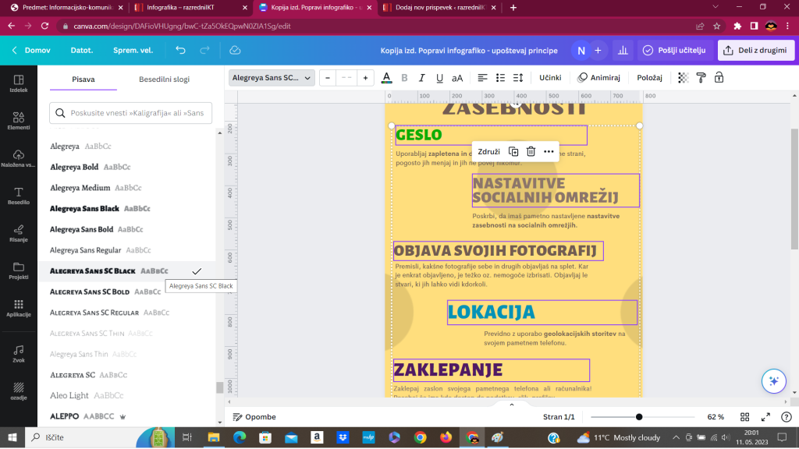Delete selection with trash icon
Image resolution: width=799 pixels, height=449 pixels.
pyautogui.click(x=531, y=152)
